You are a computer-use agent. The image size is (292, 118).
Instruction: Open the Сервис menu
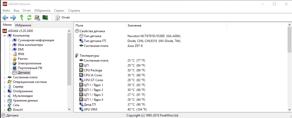pyautogui.click(x=59, y=11)
